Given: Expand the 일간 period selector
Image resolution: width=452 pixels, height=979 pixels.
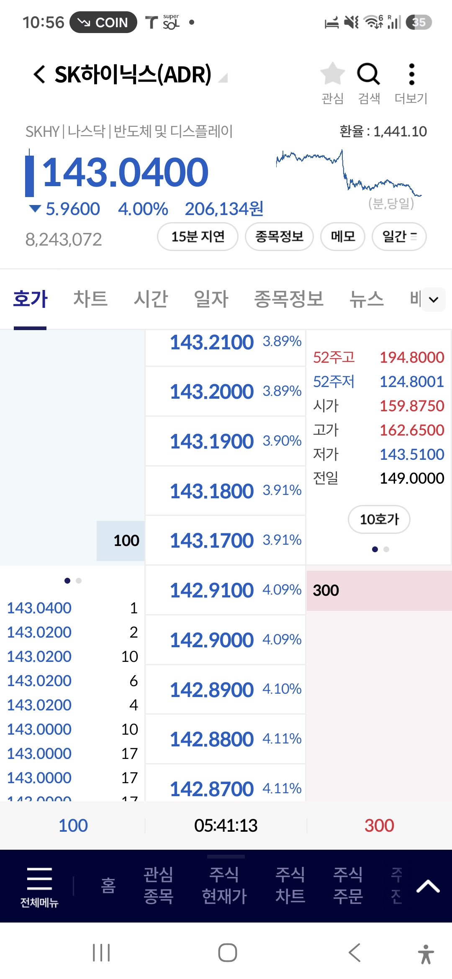Looking at the screenshot, I should pyautogui.click(x=399, y=237).
